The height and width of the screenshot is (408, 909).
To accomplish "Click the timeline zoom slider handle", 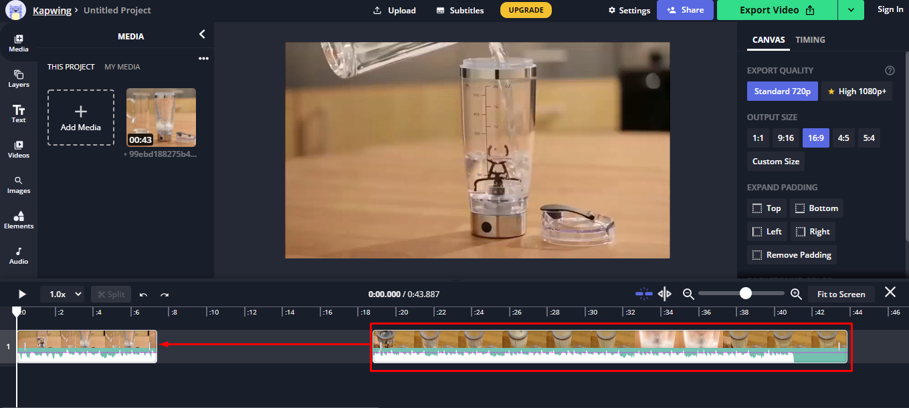I will pos(746,293).
